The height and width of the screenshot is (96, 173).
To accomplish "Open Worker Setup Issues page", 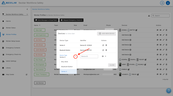I will 13,41.
